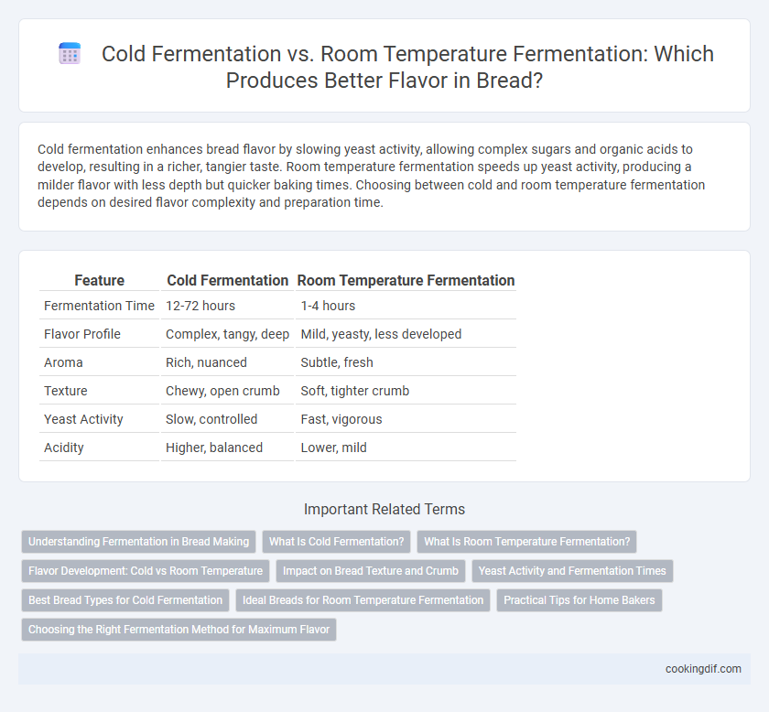
Task: Click the calendar icon beside the title
Action: (70, 53)
